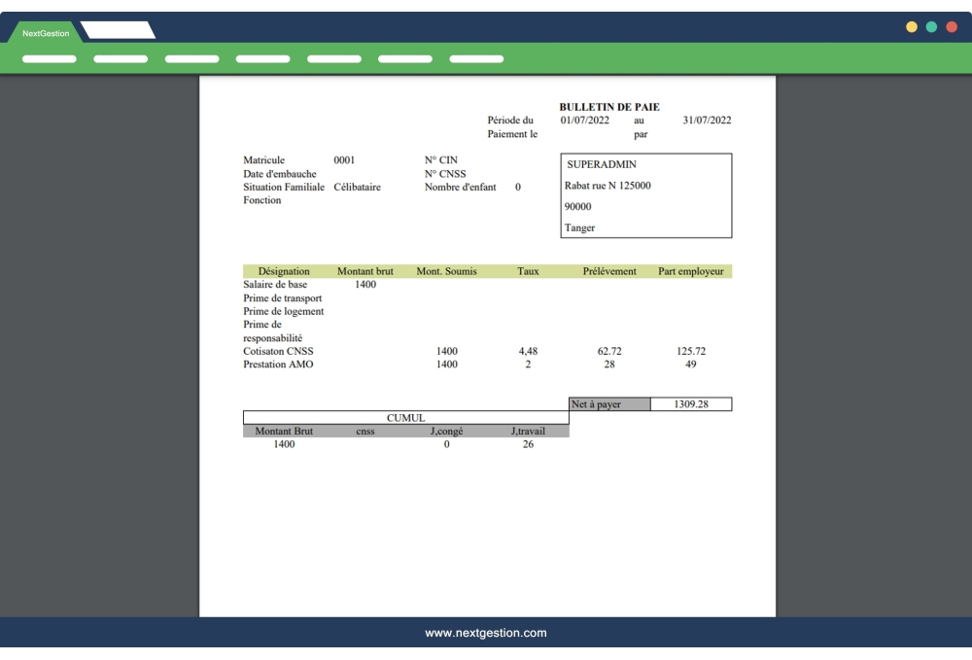Open the fifth navbar icon
This screenshot has height=660, width=972.
(x=333, y=58)
